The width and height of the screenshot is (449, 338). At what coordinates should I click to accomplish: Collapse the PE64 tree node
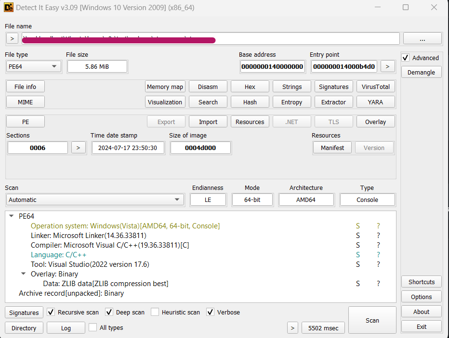12,216
